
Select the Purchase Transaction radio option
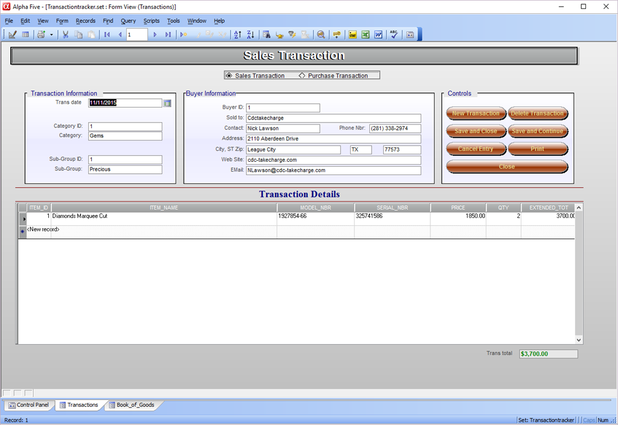click(x=302, y=75)
